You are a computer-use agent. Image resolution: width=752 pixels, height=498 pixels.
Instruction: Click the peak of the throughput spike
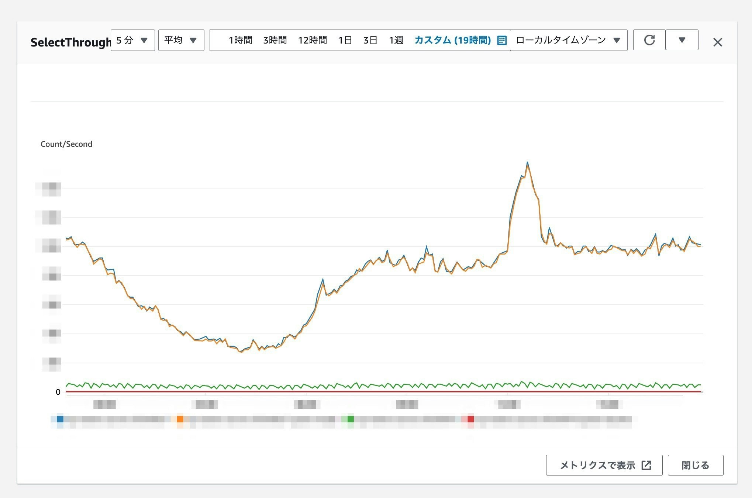tap(527, 162)
